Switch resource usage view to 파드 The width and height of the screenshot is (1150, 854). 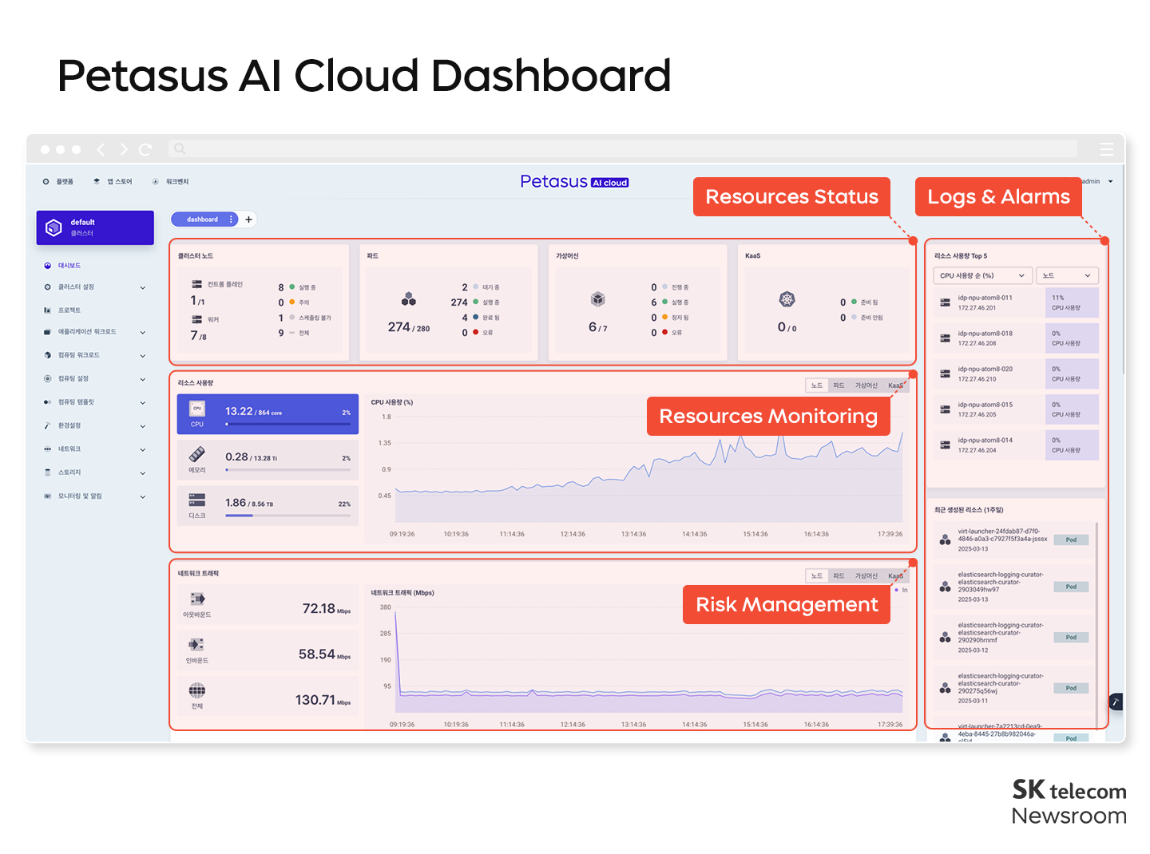pyautogui.click(x=839, y=385)
